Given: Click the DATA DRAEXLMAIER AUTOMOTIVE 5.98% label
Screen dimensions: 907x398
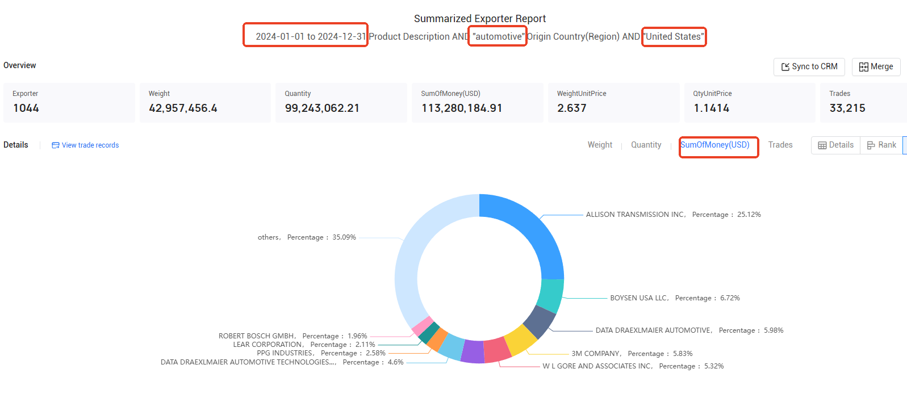Looking at the screenshot, I should click(x=689, y=330).
